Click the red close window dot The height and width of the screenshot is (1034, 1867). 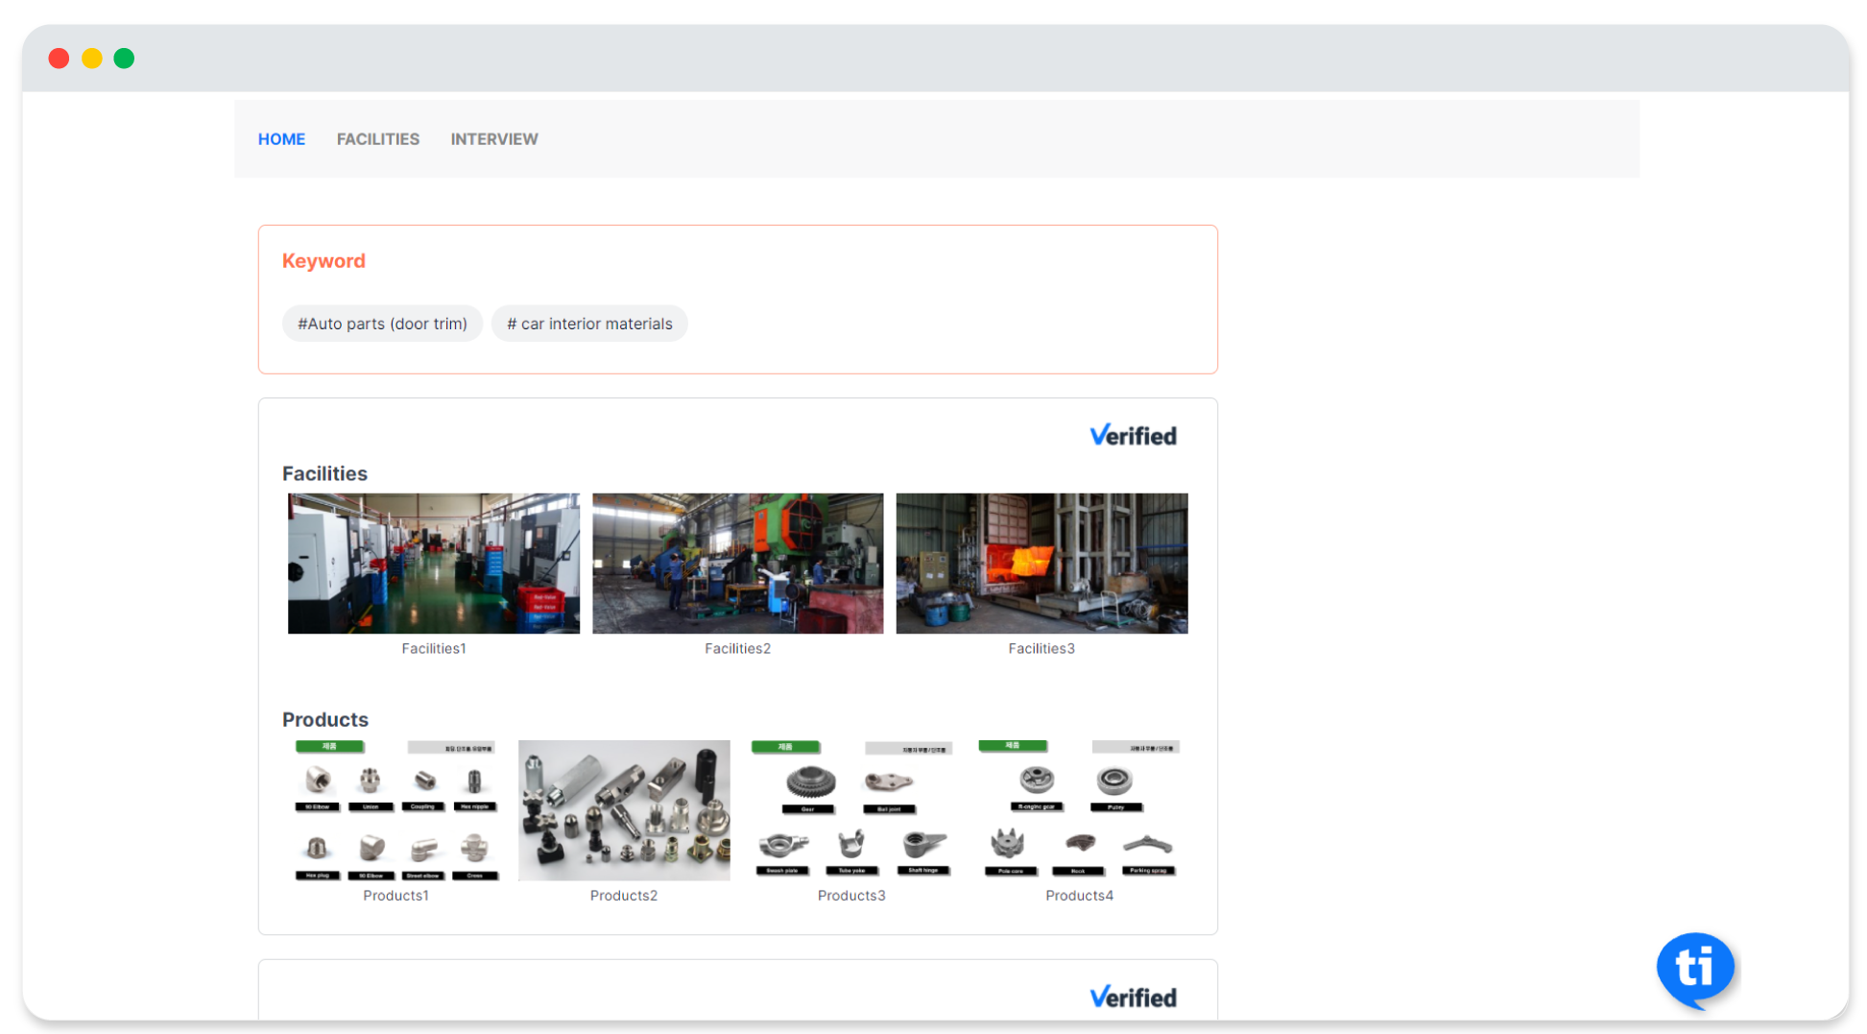59,59
